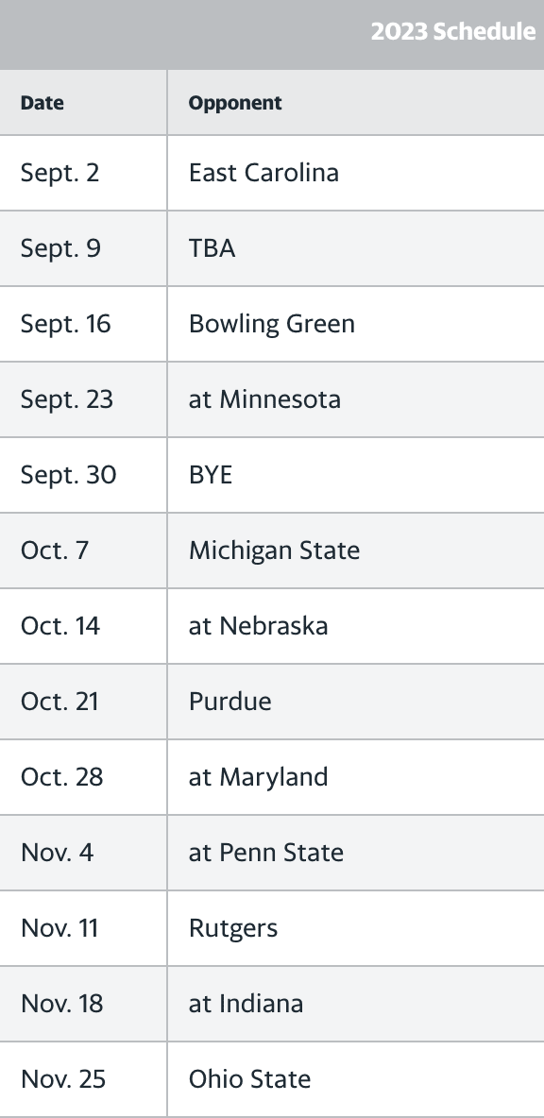Screen dimensions: 544x1118
Task: Select the Bowling Green row
Action: tap(272, 324)
